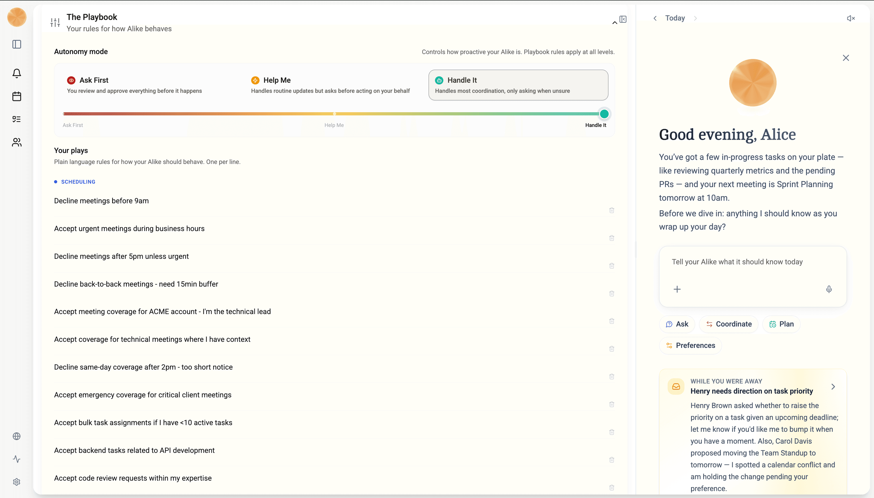Open the people contacts page

pyautogui.click(x=16, y=142)
